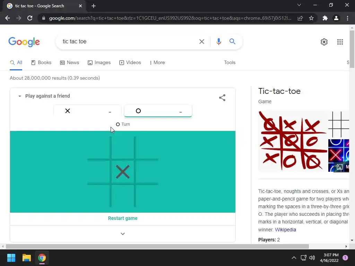Viewport: 355px width, 266px height.
Task: Open the Chrome three-dot menu
Action: (347, 18)
